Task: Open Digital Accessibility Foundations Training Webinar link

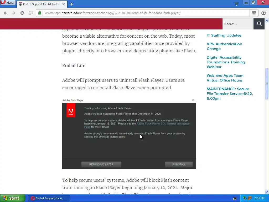Action: pos(226,62)
